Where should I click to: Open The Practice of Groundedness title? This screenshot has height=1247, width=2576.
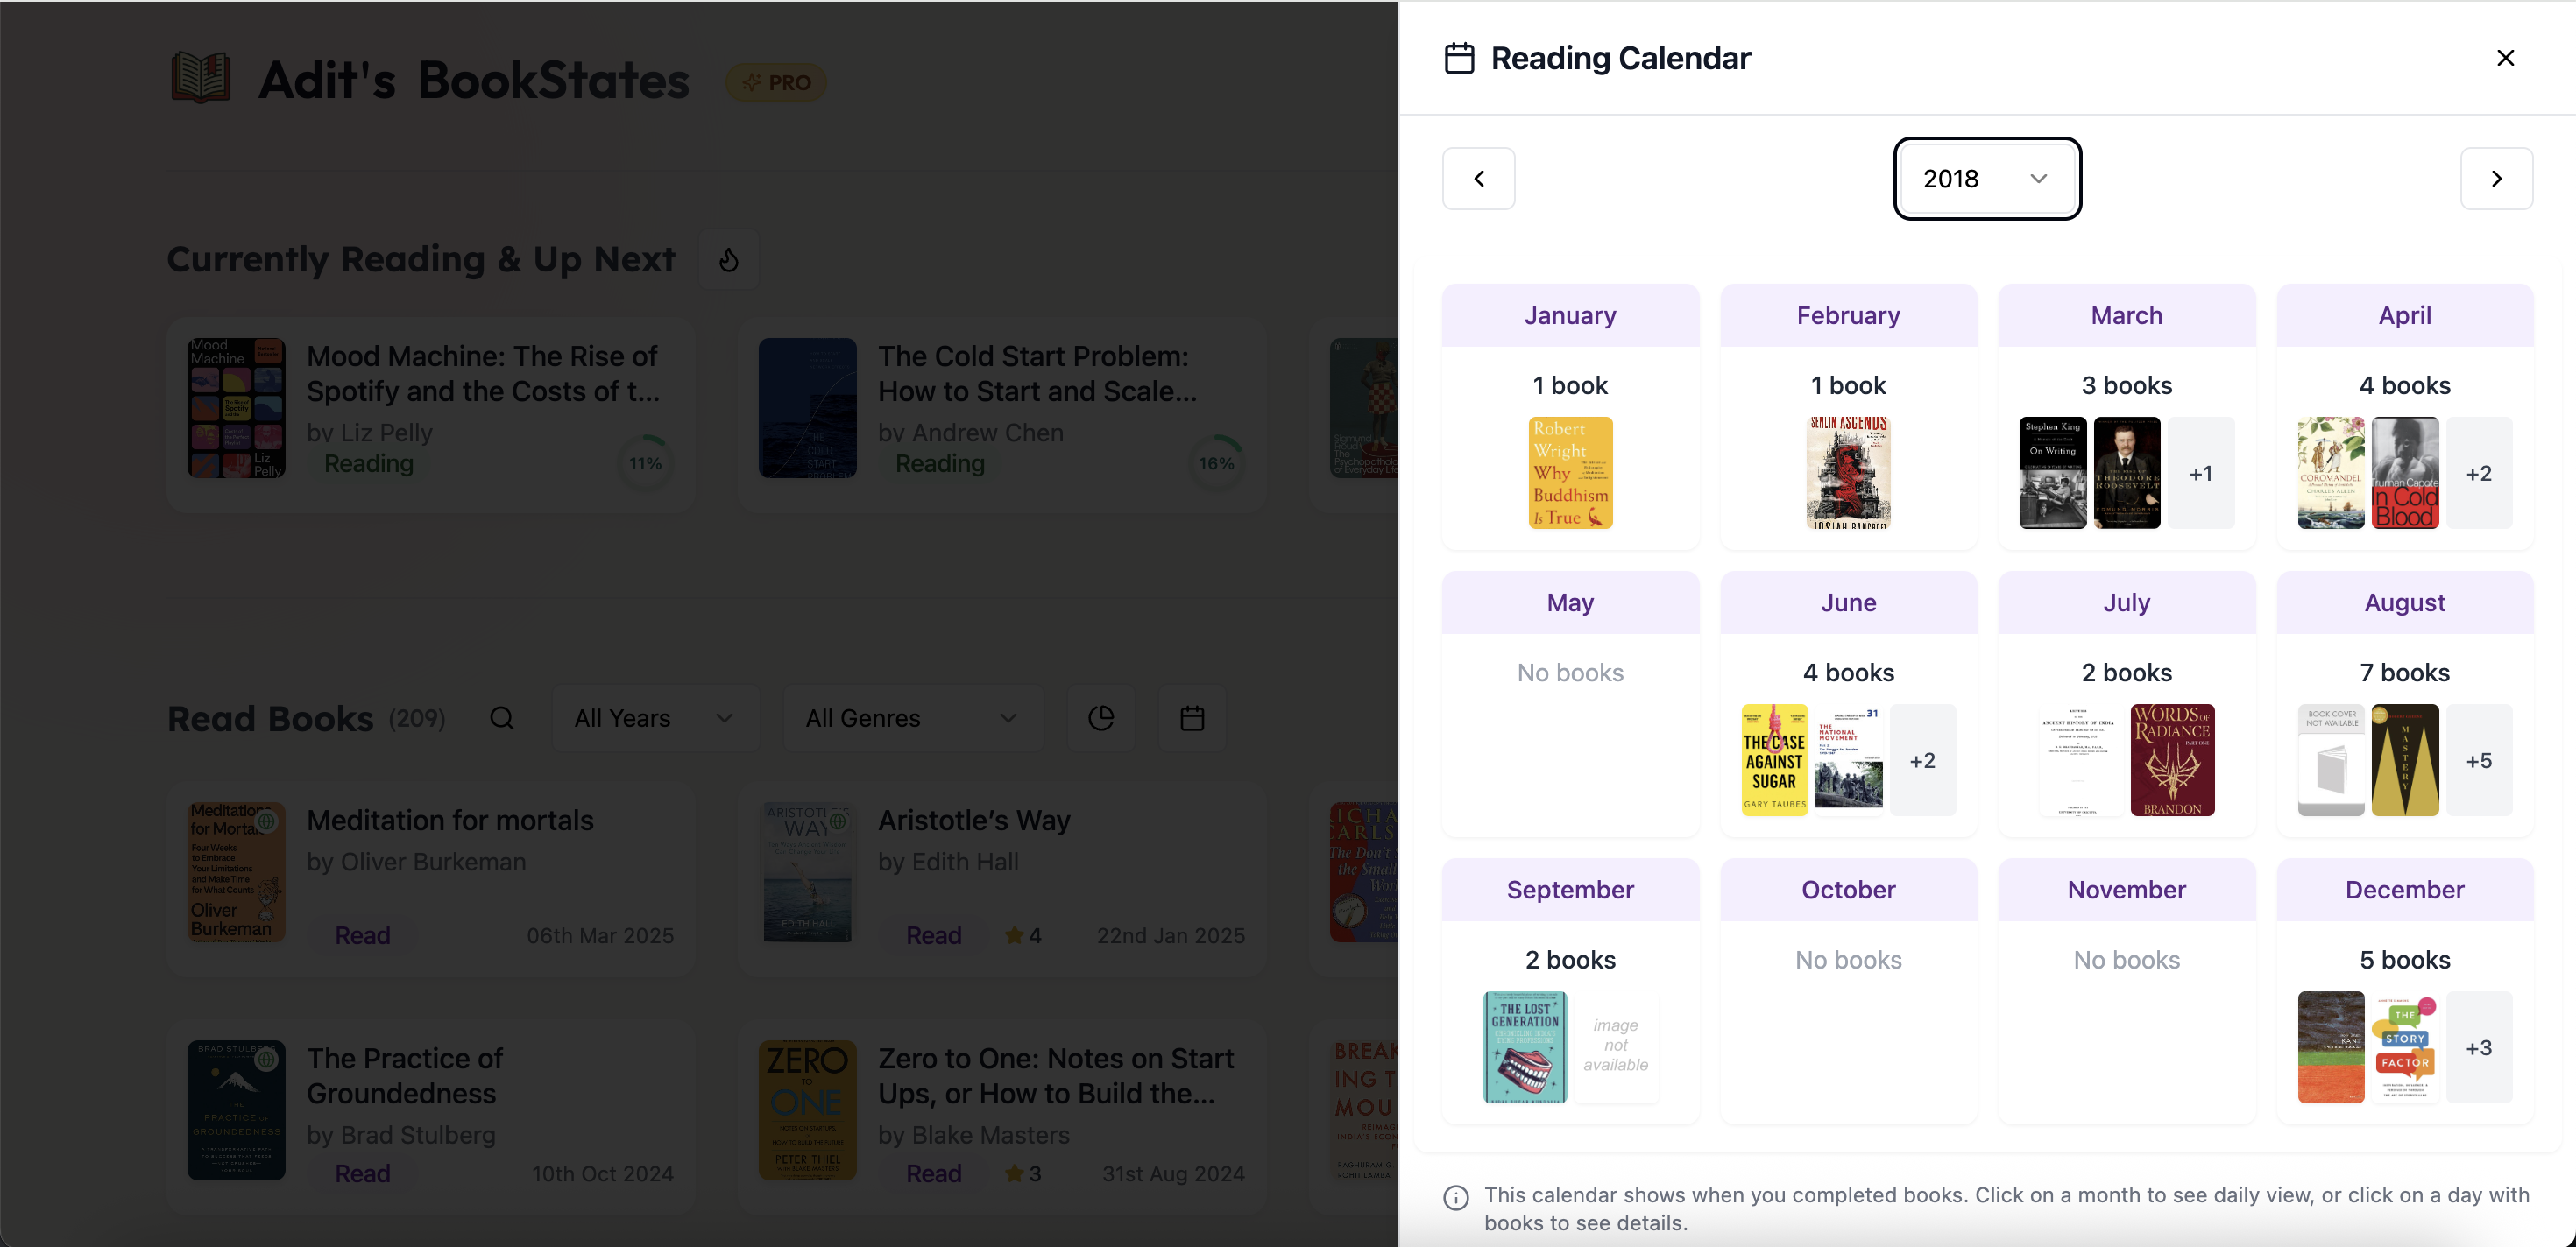click(404, 1076)
